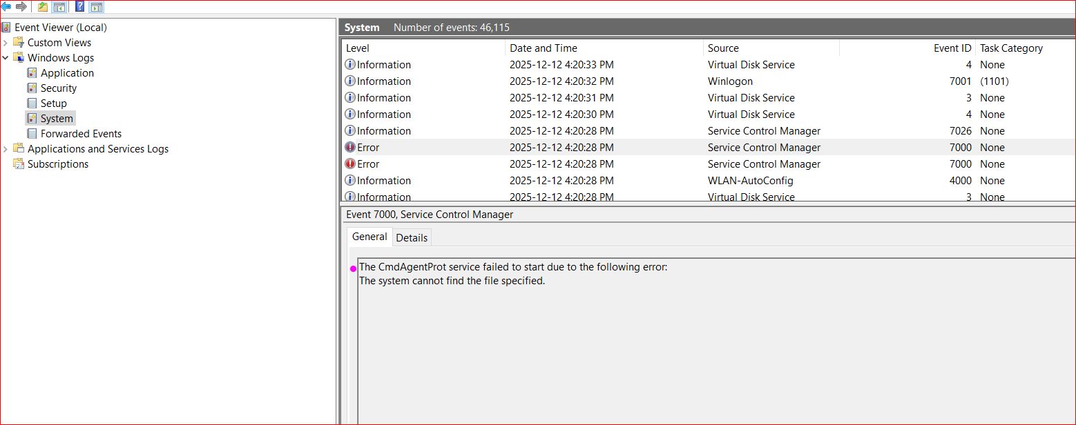Click the blue Back arrow toolbar icon
This screenshot has height=425, width=1076.
click(6, 7)
